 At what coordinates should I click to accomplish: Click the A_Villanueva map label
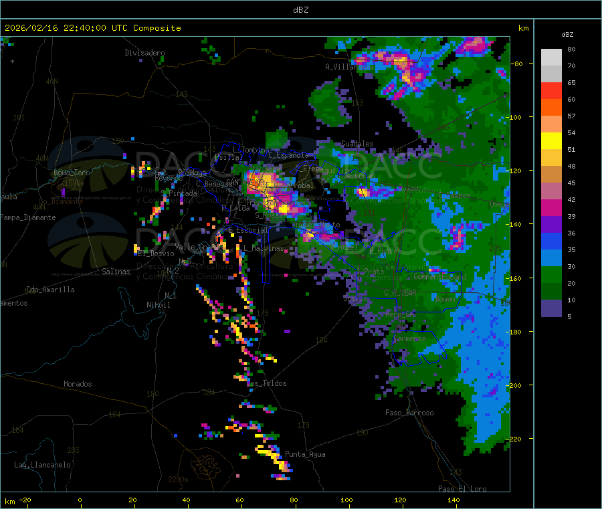[x=349, y=67]
